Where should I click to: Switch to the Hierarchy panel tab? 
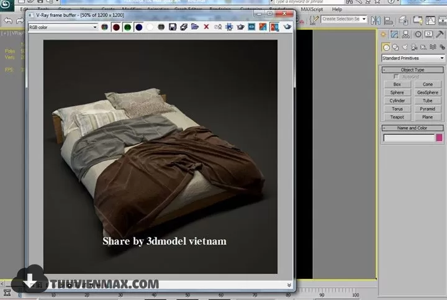click(x=406, y=35)
